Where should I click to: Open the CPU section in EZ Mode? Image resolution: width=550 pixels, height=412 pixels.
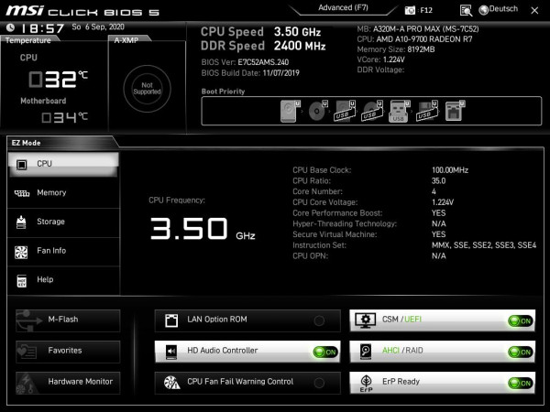pos(63,164)
